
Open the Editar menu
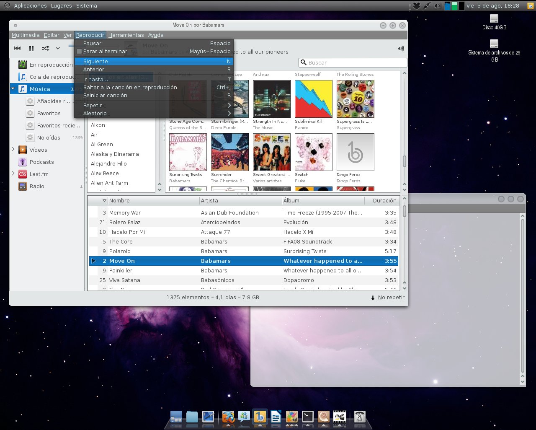pyautogui.click(x=52, y=35)
